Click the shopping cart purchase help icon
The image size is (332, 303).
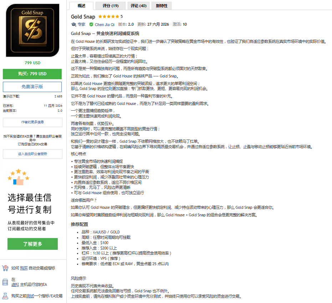click(x=5, y=268)
